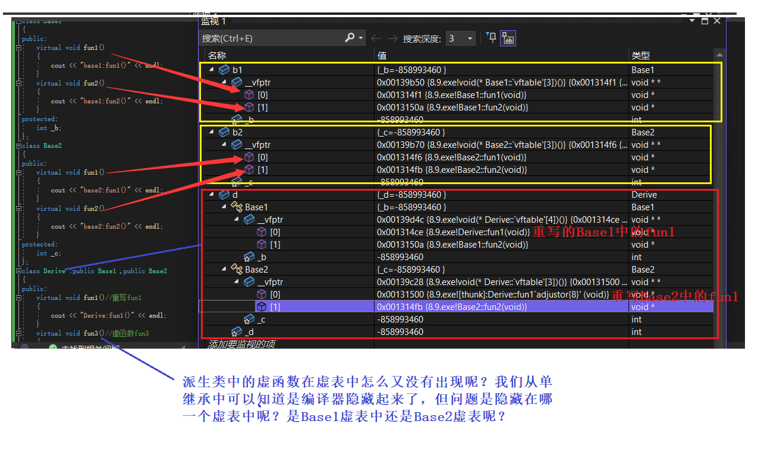Click the __vfptr icon with value 0x00139c28
The image size is (764, 449).
tap(249, 282)
